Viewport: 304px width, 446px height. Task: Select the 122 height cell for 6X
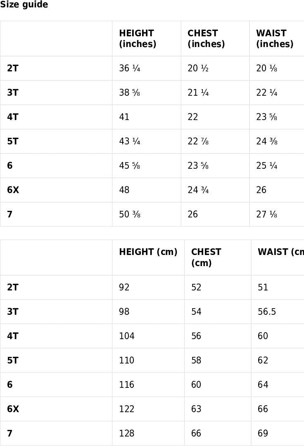127,409
